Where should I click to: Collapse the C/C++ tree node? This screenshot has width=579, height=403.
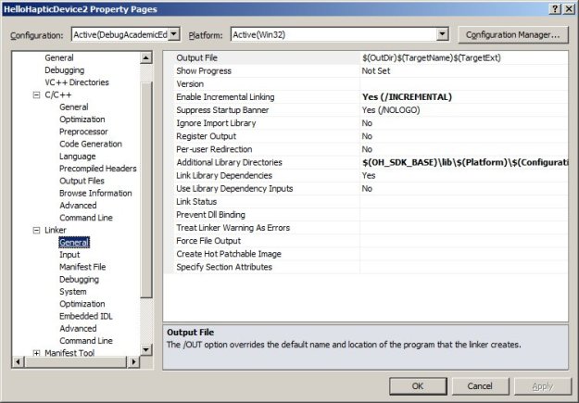pyautogui.click(x=36, y=94)
